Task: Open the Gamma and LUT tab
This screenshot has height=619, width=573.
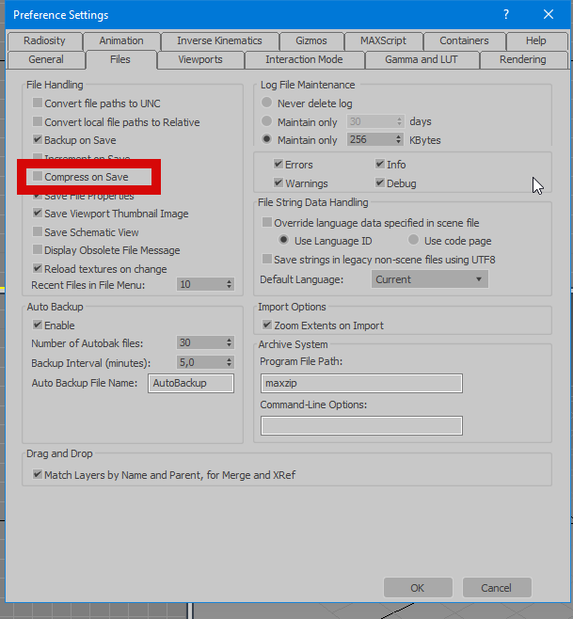Action: click(x=422, y=59)
